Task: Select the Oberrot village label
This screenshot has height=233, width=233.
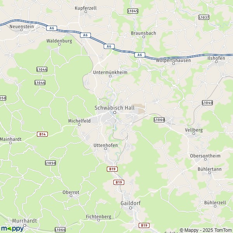Action: [71, 192]
